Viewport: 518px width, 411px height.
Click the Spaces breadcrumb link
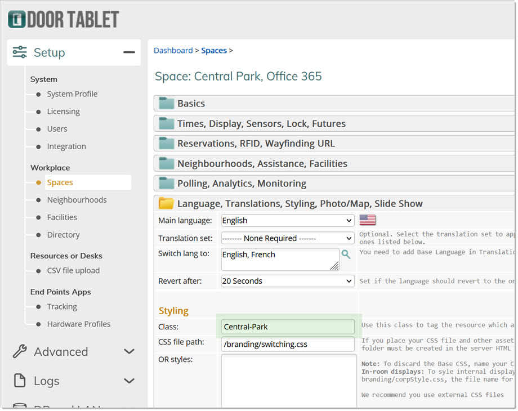tap(214, 51)
